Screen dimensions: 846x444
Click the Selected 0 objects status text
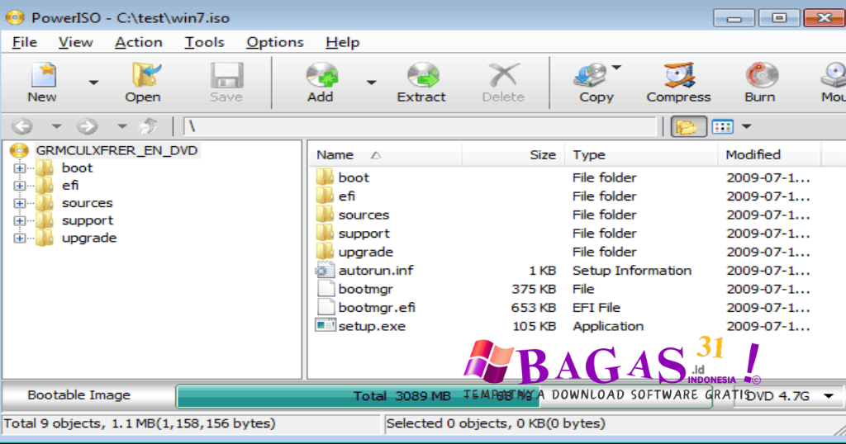tap(496, 424)
